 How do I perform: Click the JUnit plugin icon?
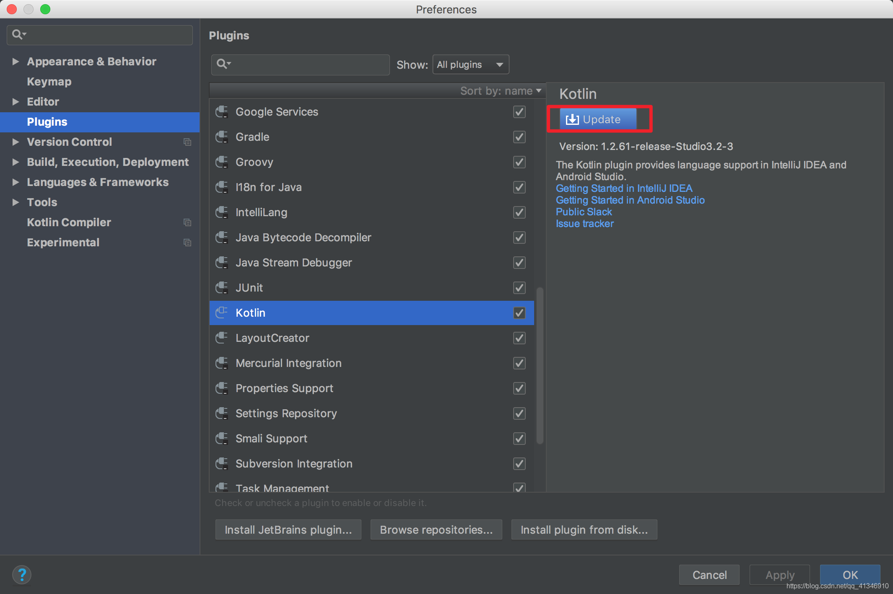point(222,288)
